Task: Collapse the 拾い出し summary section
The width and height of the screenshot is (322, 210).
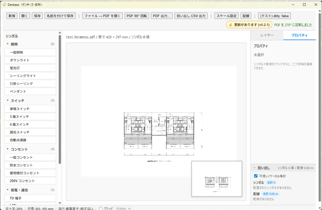Action: point(254,168)
